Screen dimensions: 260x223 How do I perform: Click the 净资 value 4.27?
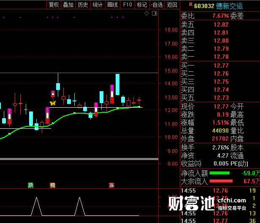point(223,155)
